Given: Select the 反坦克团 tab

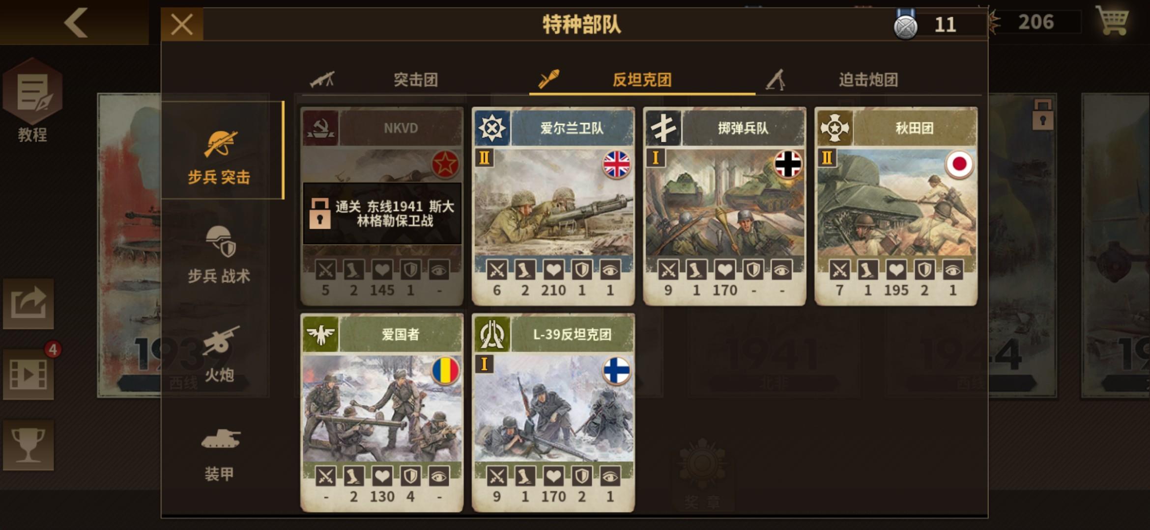Looking at the screenshot, I should click(x=642, y=79).
